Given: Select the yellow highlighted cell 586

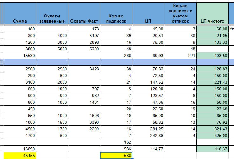Looking at the screenshot, I should (x=116, y=156).
